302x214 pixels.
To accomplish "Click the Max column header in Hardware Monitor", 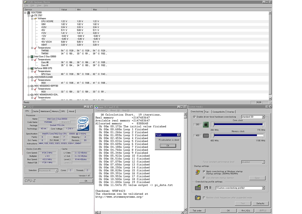I will coord(100,10).
